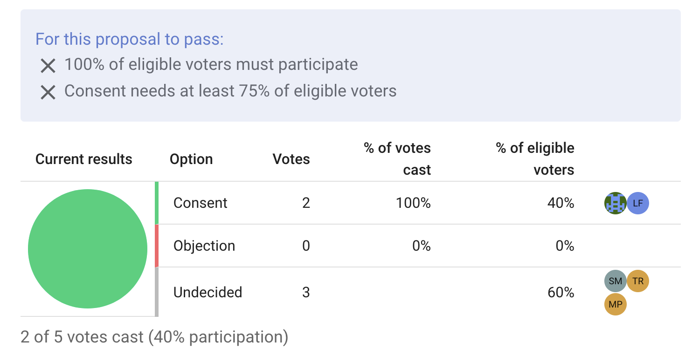Click the green Consent bar segment

click(157, 203)
